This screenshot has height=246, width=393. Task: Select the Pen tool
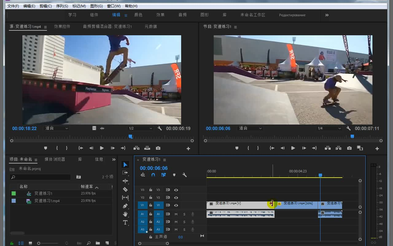125,206
